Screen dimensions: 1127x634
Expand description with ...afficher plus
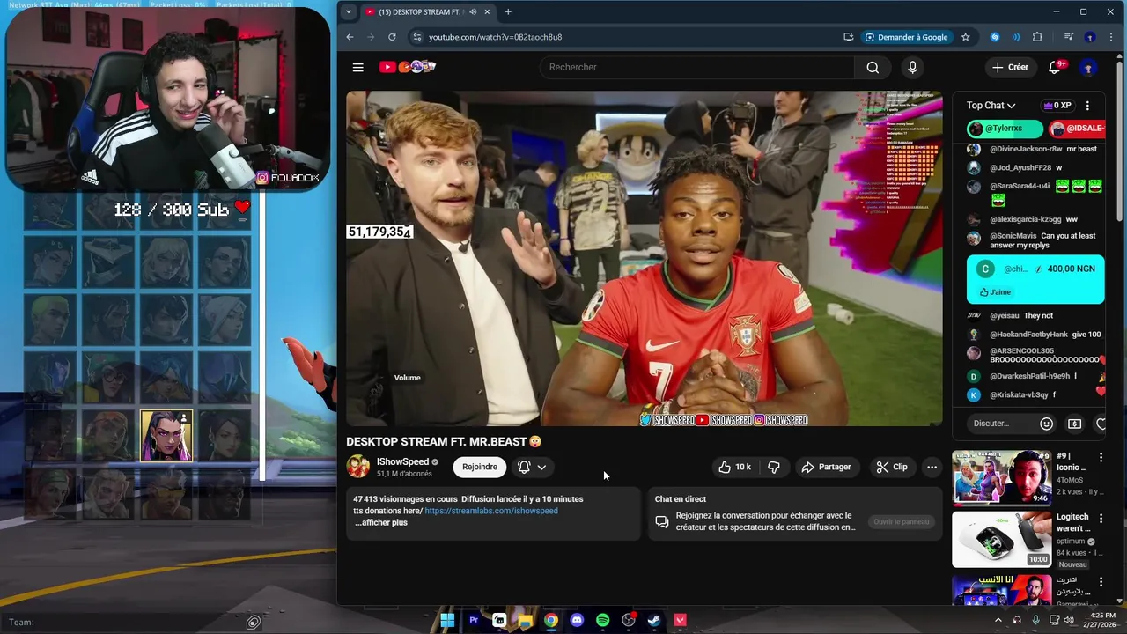(381, 522)
